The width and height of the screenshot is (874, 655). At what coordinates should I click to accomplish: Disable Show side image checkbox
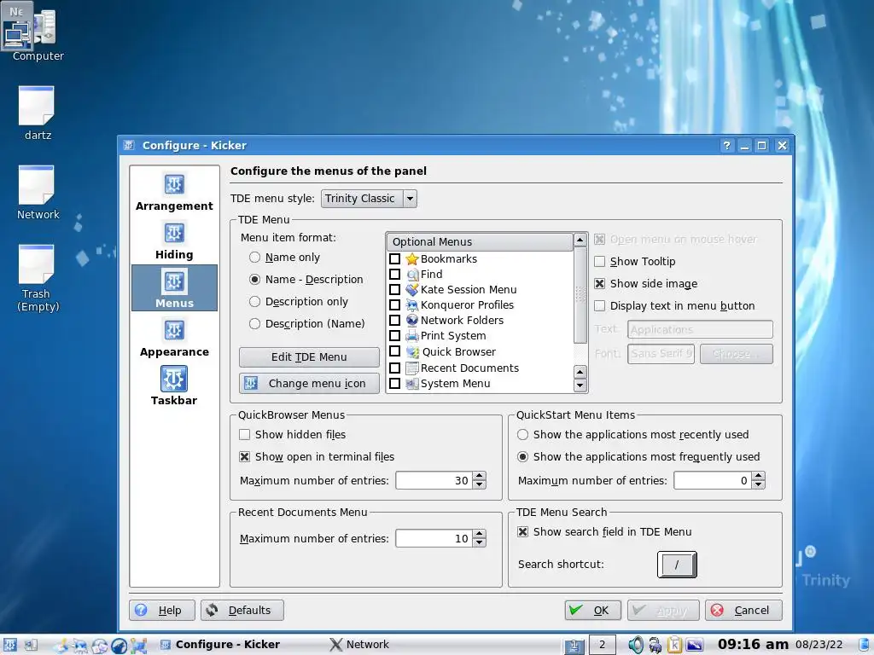[x=600, y=284]
